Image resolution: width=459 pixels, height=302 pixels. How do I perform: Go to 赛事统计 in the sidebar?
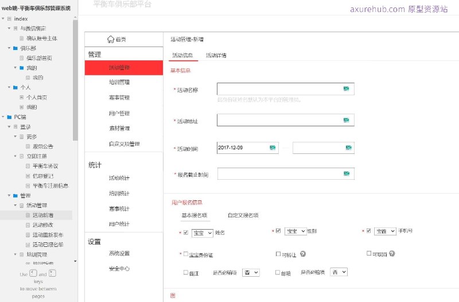[x=119, y=209]
